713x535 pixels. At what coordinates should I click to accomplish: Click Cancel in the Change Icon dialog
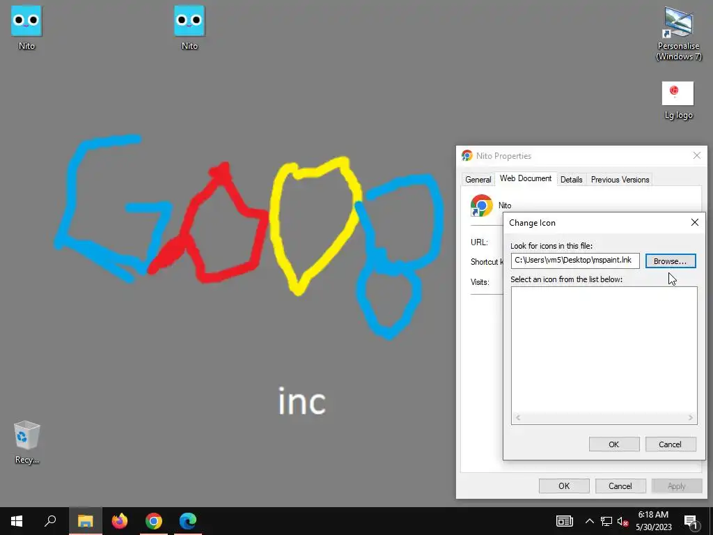671,444
